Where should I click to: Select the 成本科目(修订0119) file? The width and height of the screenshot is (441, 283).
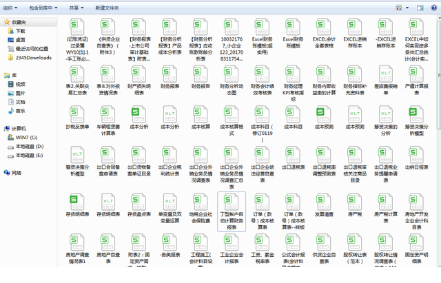pyautogui.click(x=263, y=124)
